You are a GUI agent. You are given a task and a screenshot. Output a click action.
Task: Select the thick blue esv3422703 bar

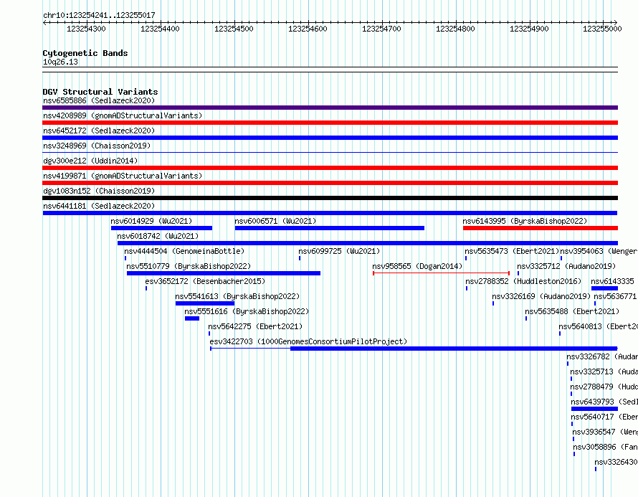click(x=454, y=349)
